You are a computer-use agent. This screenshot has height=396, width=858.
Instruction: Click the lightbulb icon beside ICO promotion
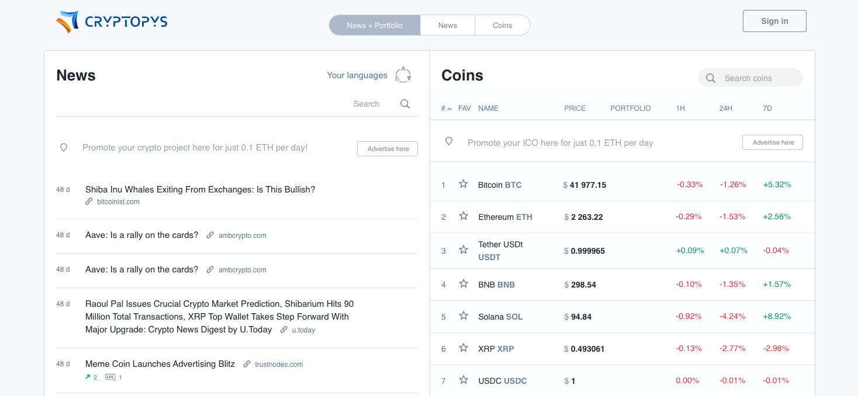point(449,142)
